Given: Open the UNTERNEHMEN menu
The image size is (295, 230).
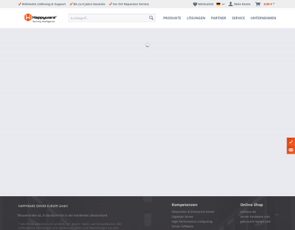Looking at the screenshot, I should tap(263, 18).
